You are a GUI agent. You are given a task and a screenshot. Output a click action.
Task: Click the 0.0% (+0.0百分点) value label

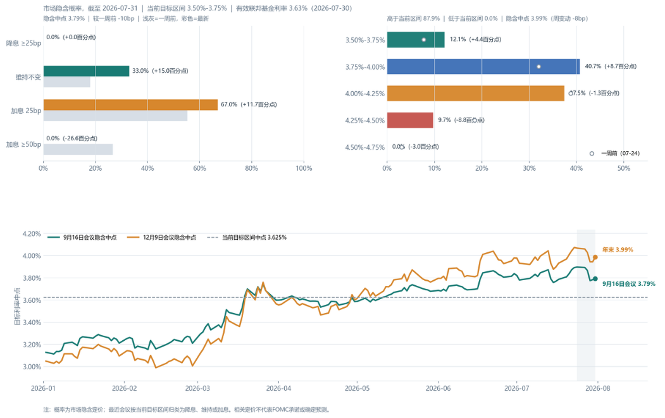coord(71,37)
